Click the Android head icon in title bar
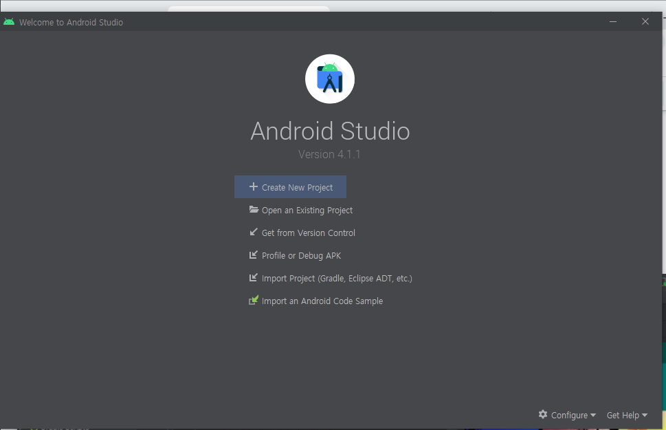 click(x=9, y=22)
